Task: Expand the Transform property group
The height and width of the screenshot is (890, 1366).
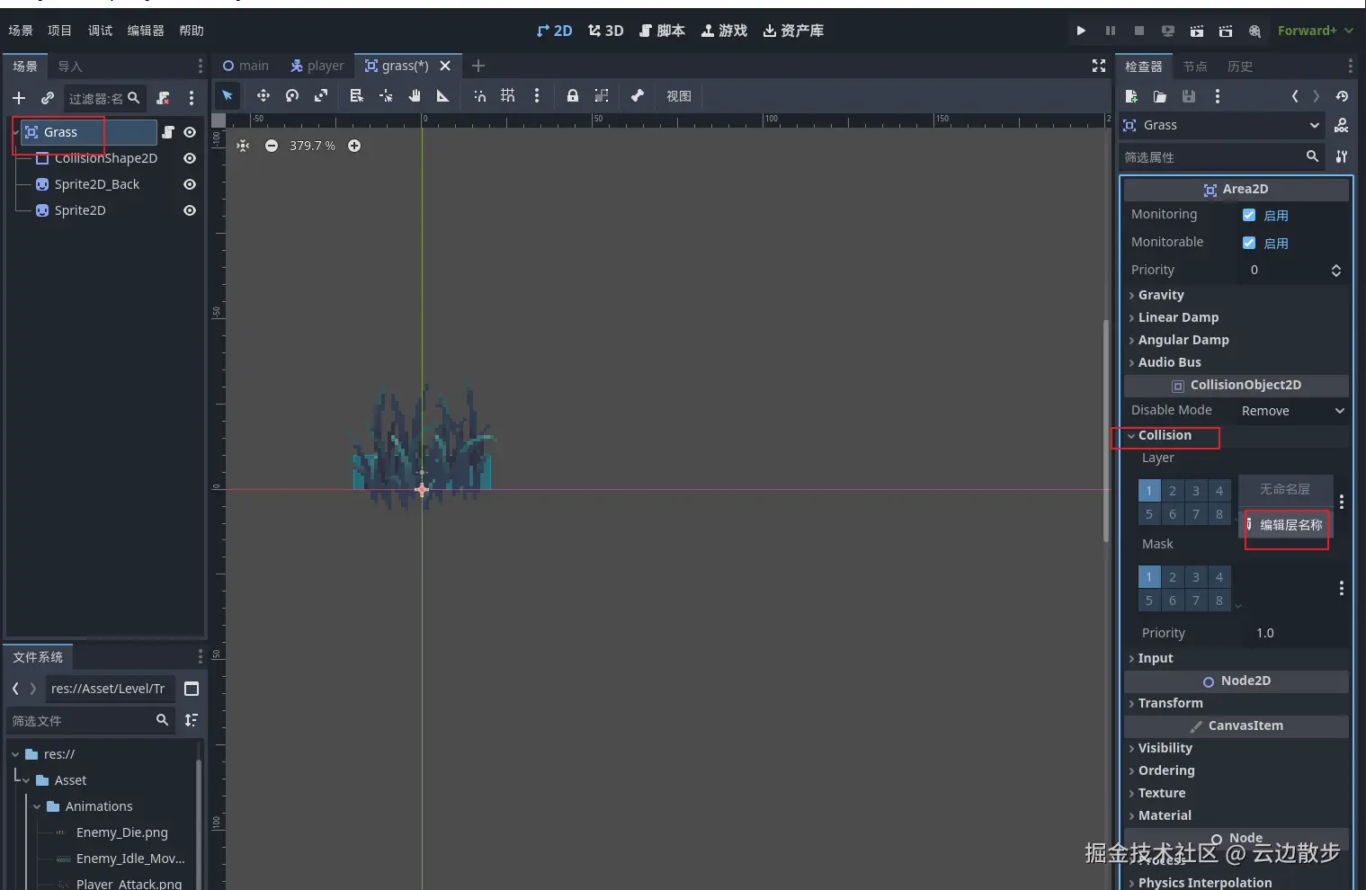Action: pyautogui.click(x=1237, y=703)
